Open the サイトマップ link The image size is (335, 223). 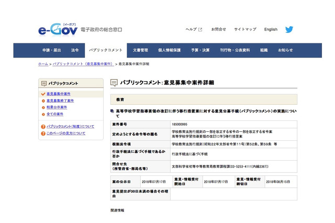click(245, 29)
